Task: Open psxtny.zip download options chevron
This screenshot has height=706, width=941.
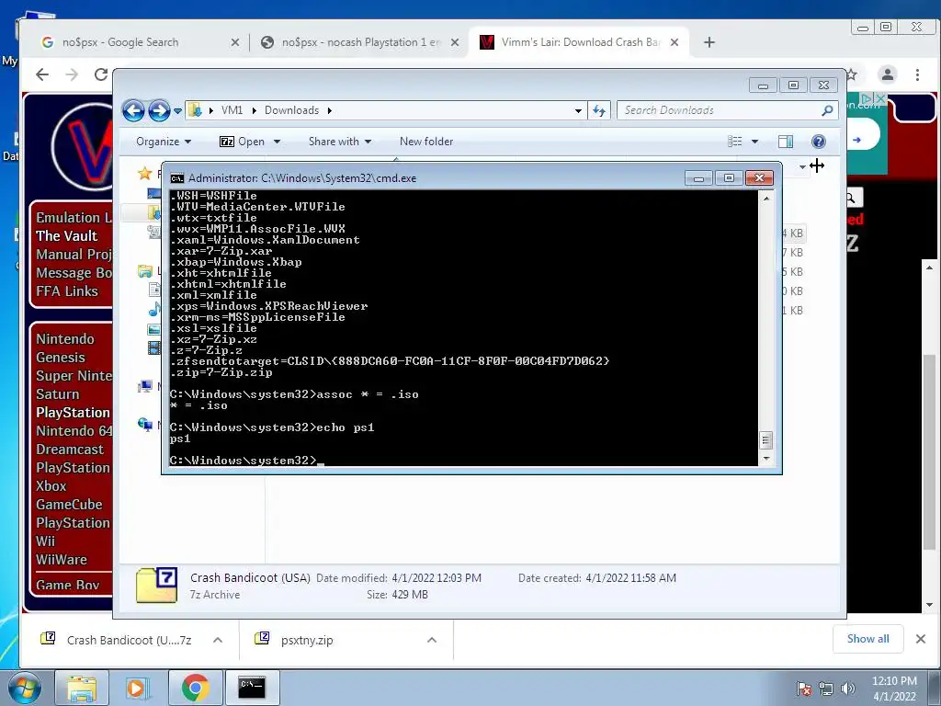Action: (432, 640)
